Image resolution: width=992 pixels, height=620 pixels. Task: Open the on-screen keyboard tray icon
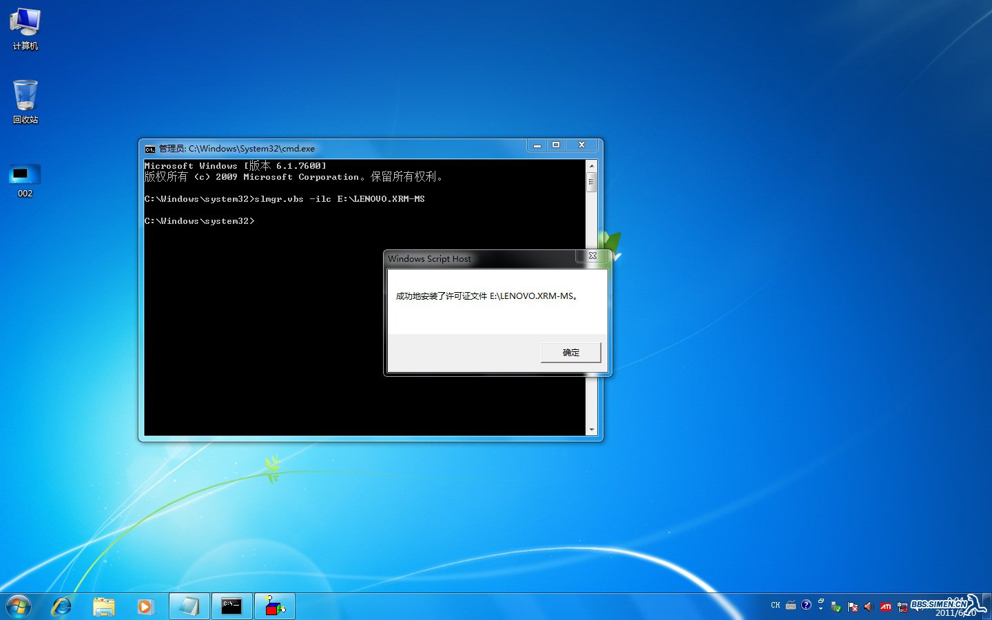click(x=791, y=606)
